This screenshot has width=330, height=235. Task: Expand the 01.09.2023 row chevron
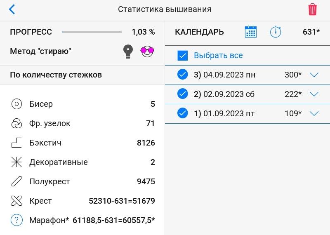click(x=314, y=113)
